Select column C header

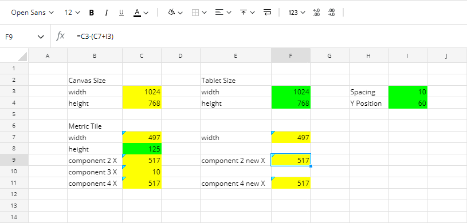[x=142, y=55]
